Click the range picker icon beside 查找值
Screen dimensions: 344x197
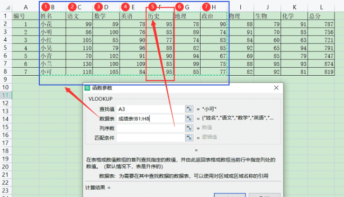(189, 109)
